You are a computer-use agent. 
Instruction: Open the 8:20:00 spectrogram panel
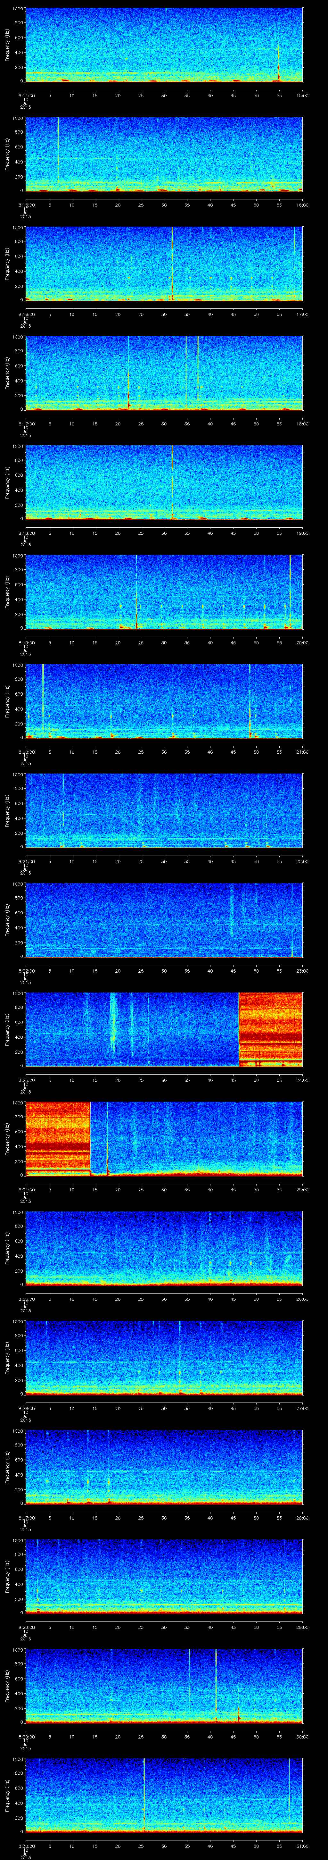tap(164, 701)
